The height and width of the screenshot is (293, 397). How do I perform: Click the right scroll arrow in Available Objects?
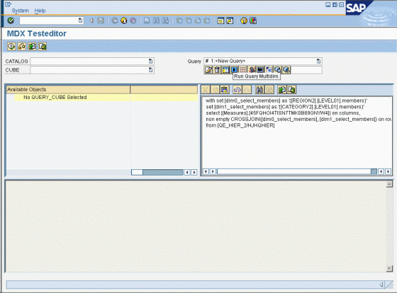click(194, 172)
